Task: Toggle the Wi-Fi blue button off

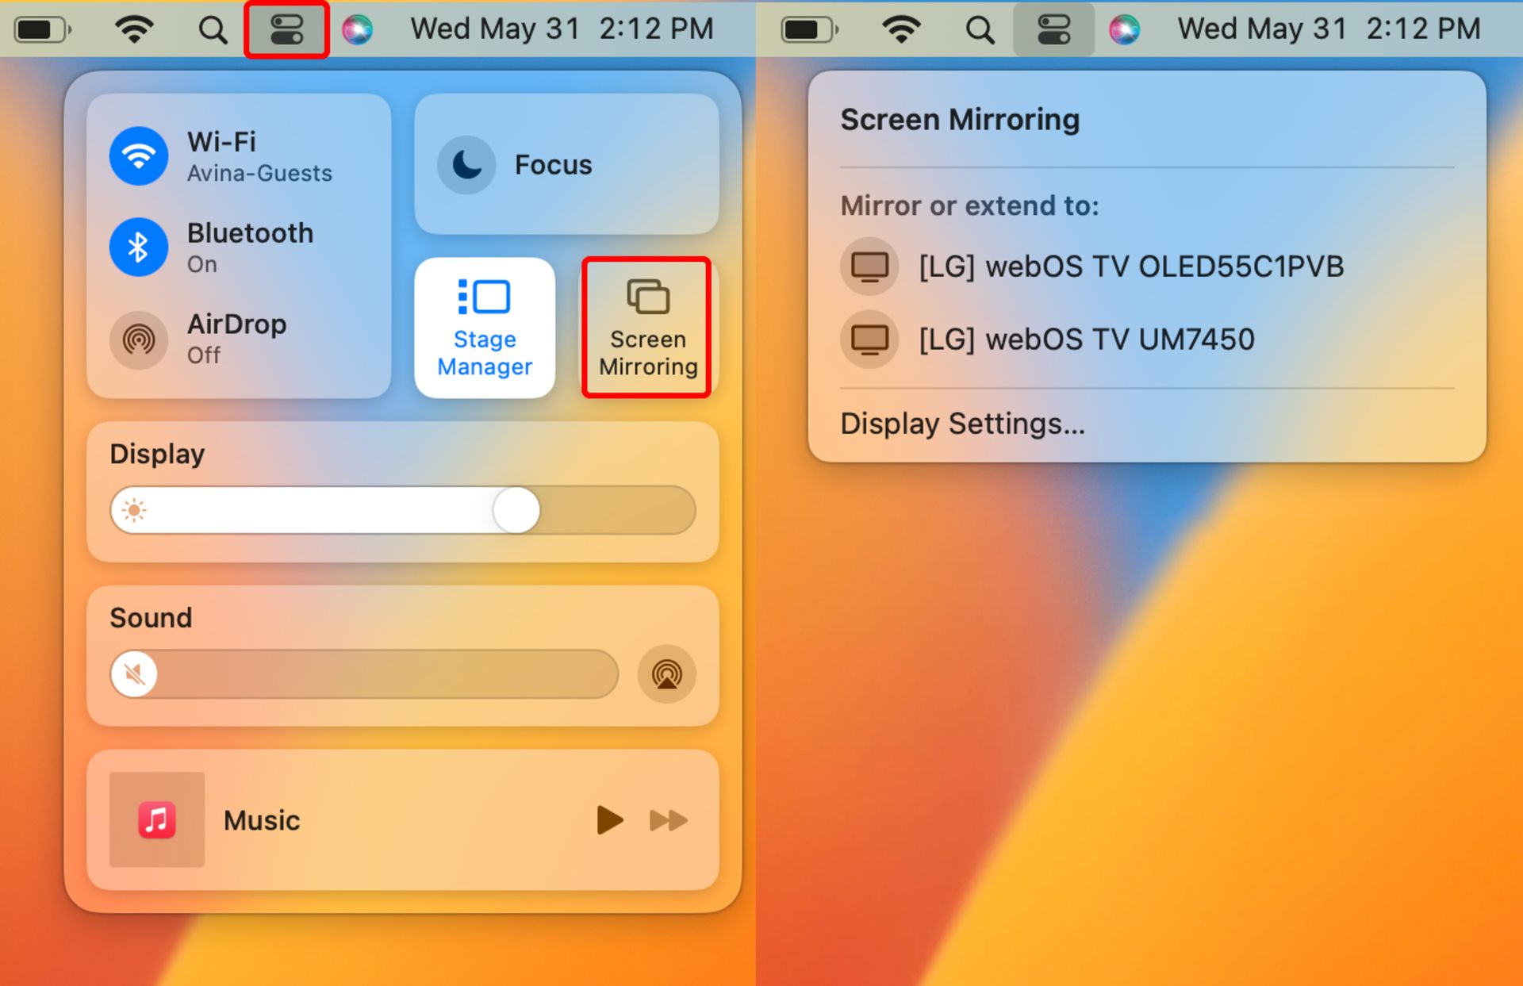Action: tap(139, 156)
